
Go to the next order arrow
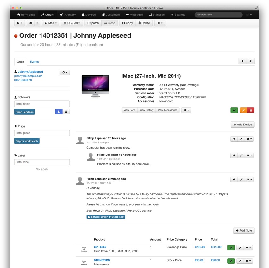[x=251, y=61]
